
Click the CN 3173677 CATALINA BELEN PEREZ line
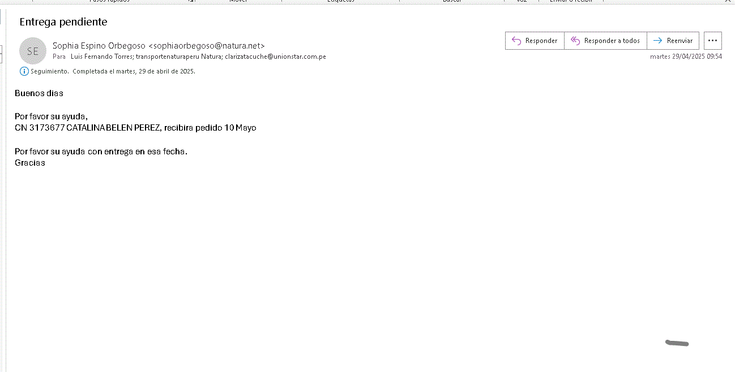pos(135,128)
